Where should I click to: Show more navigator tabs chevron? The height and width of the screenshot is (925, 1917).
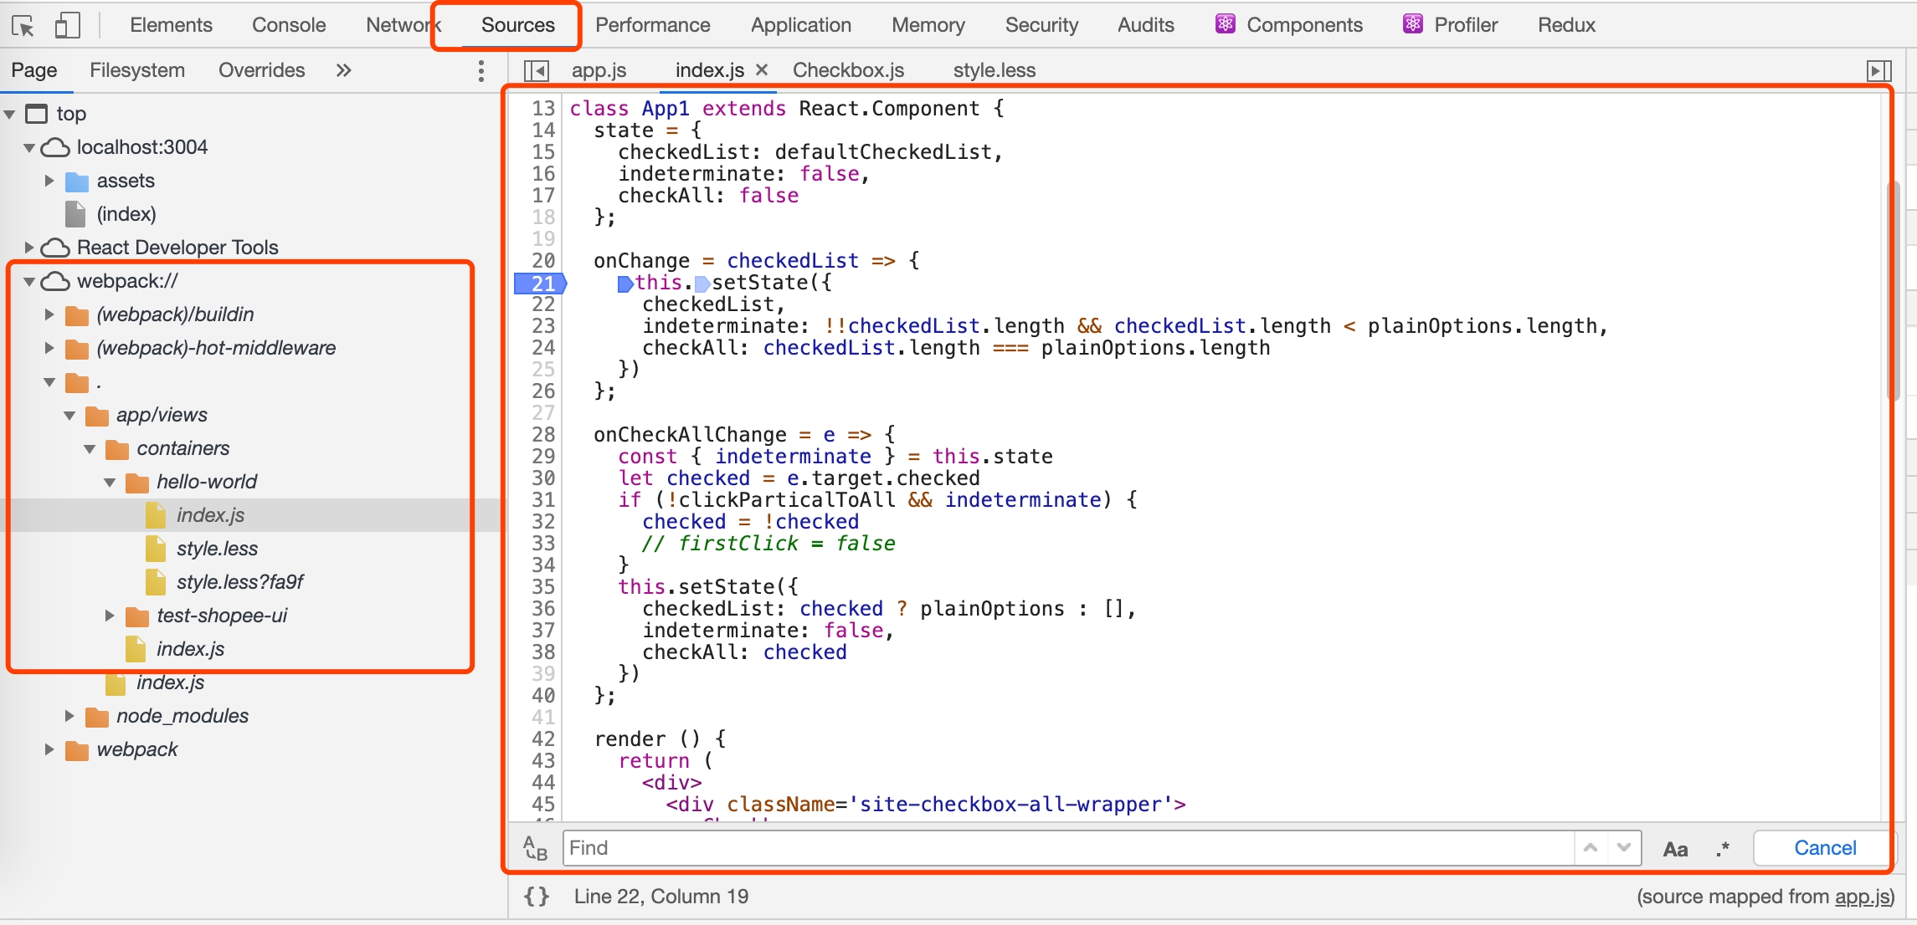[343, 70]
